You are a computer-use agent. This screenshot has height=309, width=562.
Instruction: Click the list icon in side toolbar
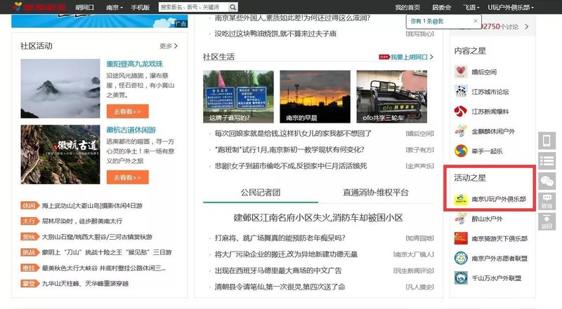click(x=547, y=161)
